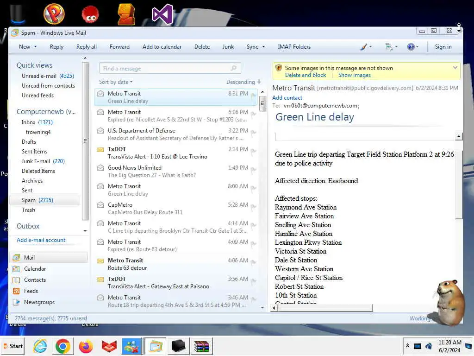
Task: Click Sign in button
Action: pos(443,47)
